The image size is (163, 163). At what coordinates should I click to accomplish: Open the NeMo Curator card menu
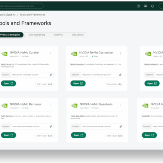(51, 53)
